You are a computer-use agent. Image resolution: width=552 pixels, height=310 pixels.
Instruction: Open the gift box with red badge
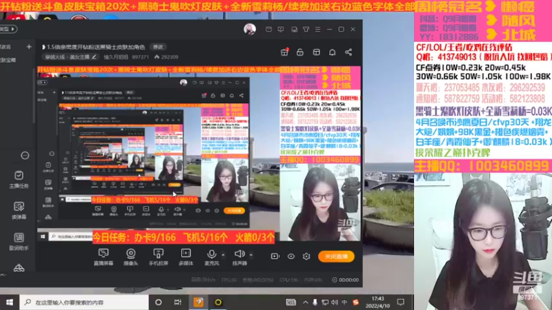coord(284,52)
